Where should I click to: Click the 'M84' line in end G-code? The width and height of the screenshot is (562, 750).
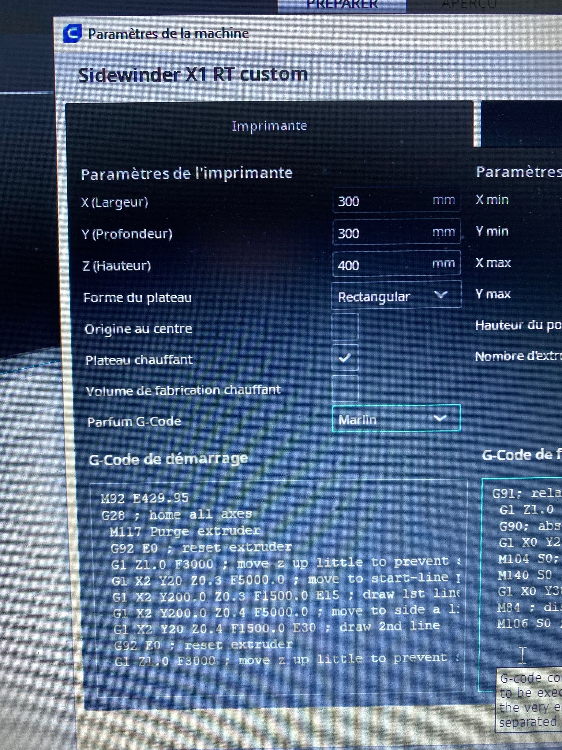pyautogui.click(x=529, y=608)
